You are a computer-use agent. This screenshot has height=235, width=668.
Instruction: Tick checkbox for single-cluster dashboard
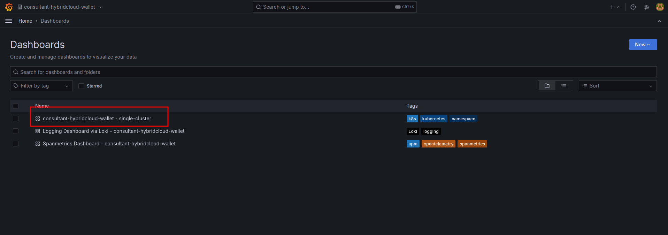pos(16,119)
